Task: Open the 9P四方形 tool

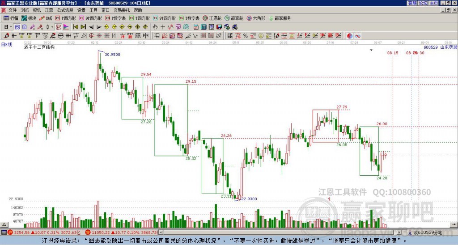Action: tap(91, 18)
